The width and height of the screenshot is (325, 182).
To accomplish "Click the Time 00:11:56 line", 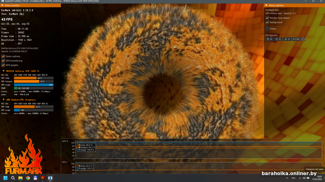I will coord(15,29).
